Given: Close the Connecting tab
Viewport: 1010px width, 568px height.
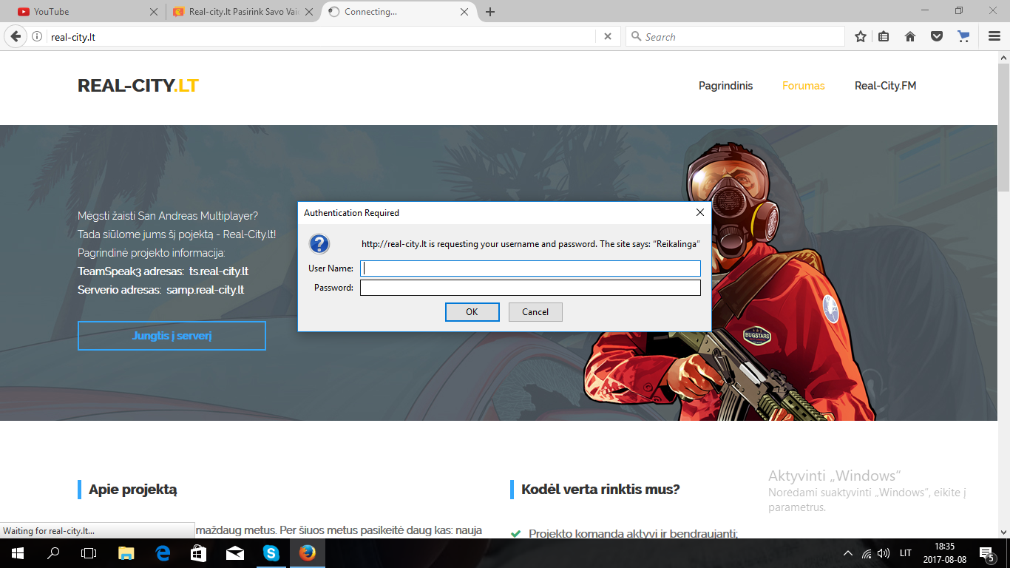Looking at the screenshot, I should pyautogui.click(x=464, y=12).
